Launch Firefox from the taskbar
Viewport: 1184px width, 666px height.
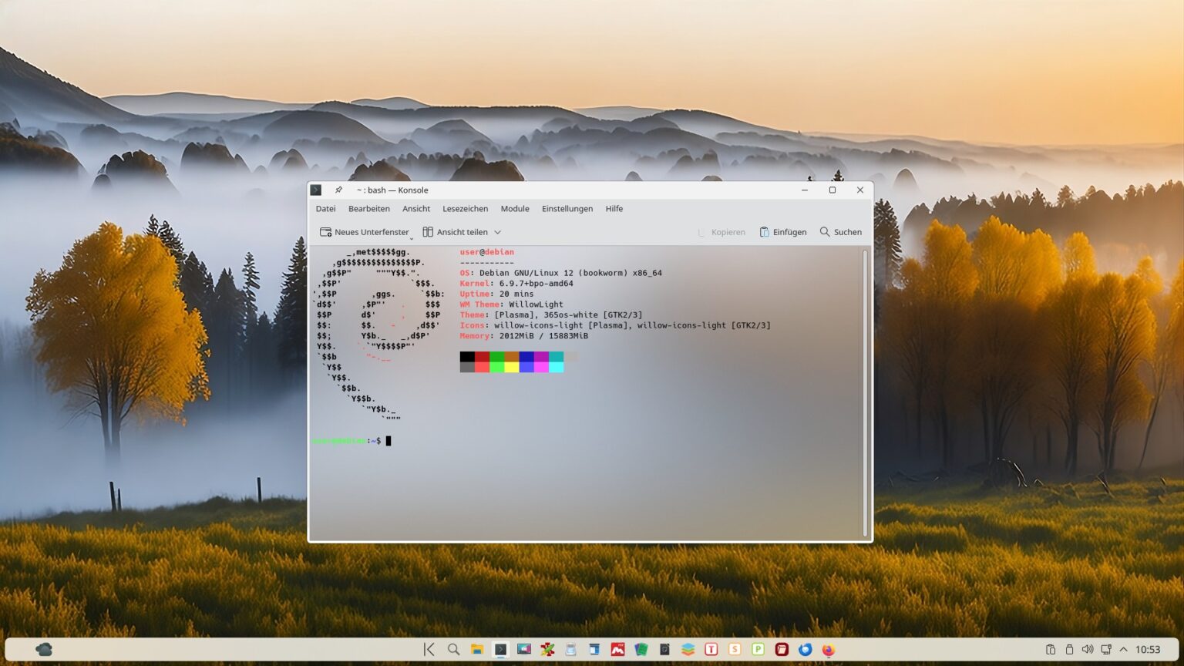829,650
